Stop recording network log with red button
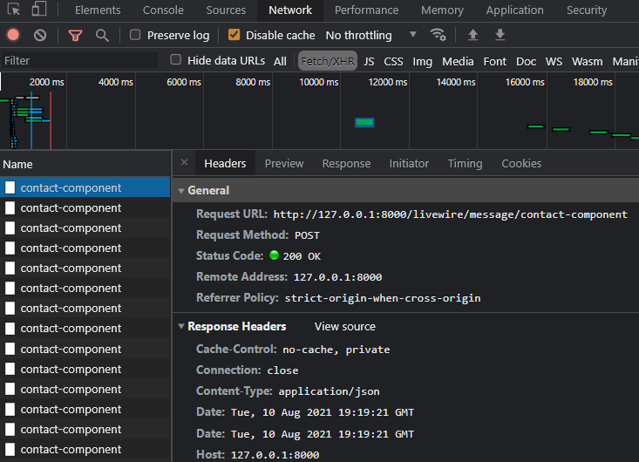Viewport: 639px width, 462px height. (x=13, y=35)
